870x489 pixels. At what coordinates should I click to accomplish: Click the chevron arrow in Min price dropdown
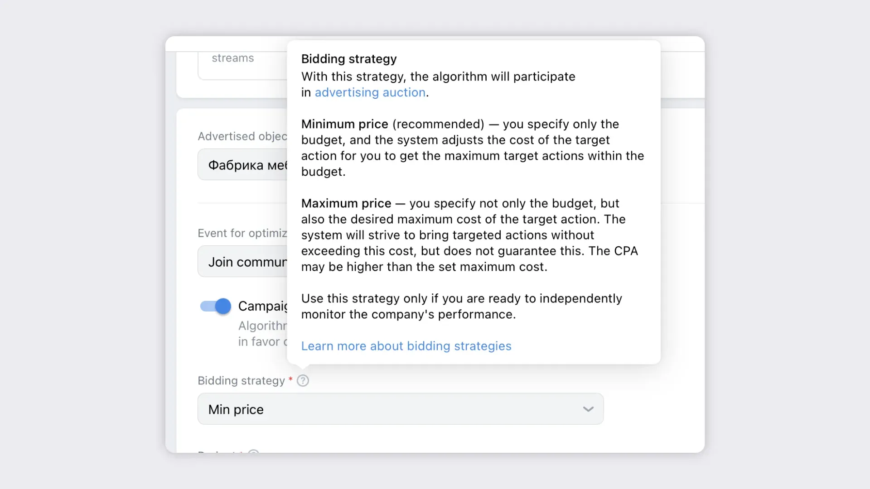pyautogui.click(x=588, y=409)
